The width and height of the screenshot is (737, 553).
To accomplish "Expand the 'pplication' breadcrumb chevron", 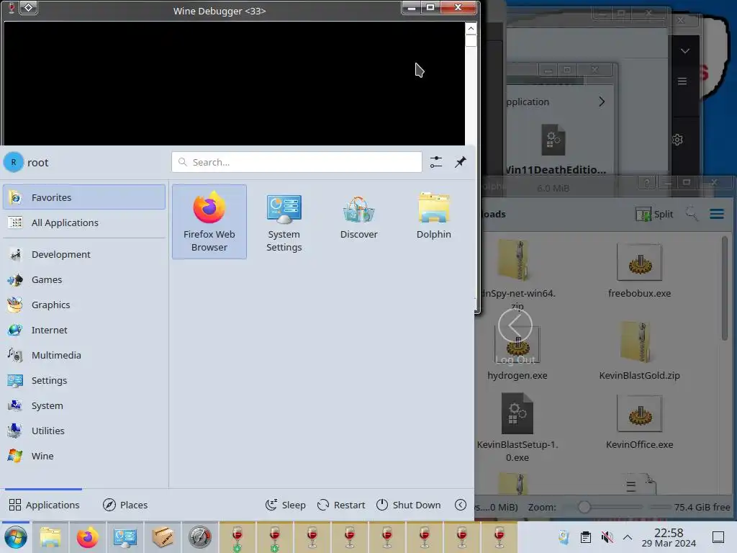I will pyautogui.click(x=602, y=102).
